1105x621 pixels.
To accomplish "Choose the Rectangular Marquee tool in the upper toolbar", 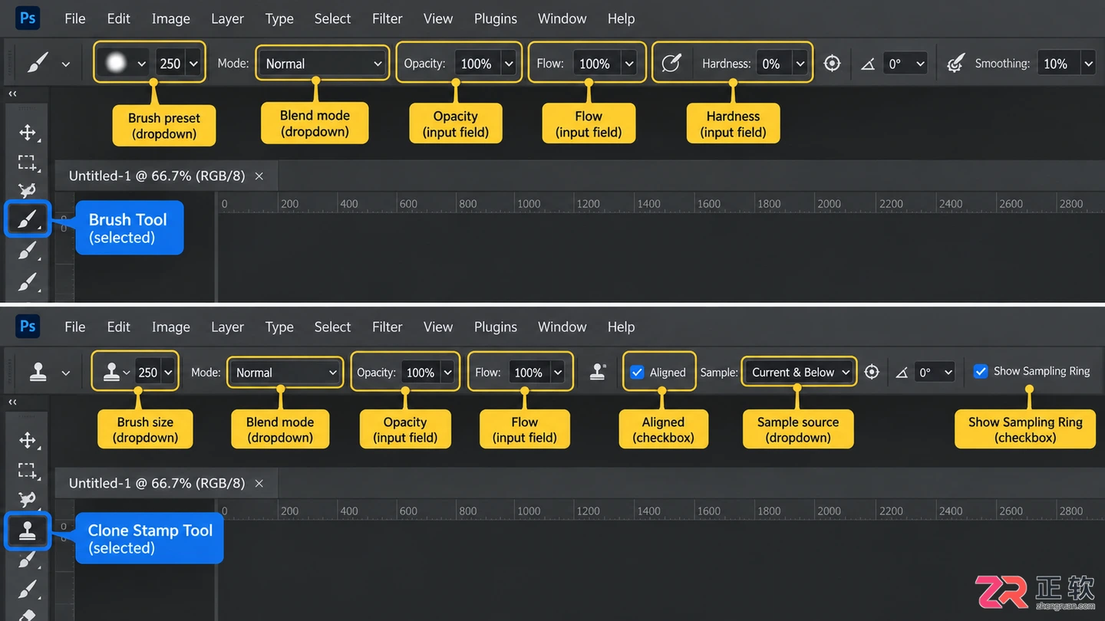I will point(28,162).
